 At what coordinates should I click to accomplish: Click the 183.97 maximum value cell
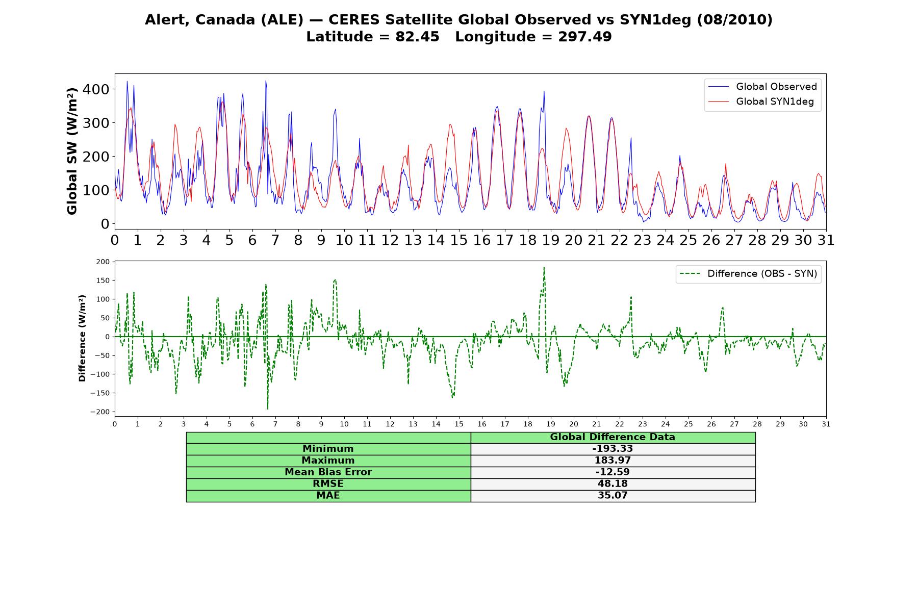point(613,461)
